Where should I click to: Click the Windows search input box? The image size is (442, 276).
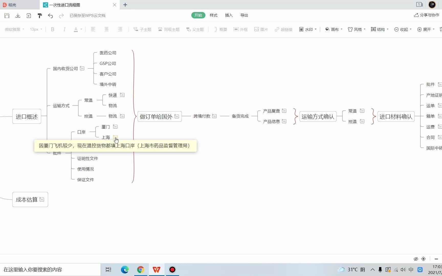pyautogui.click(x=50, y=270)
